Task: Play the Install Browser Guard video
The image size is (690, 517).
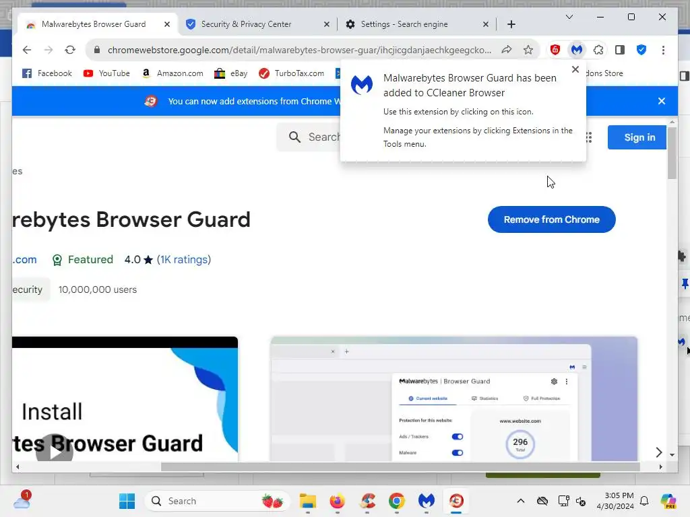Action: tap(55, 450)
